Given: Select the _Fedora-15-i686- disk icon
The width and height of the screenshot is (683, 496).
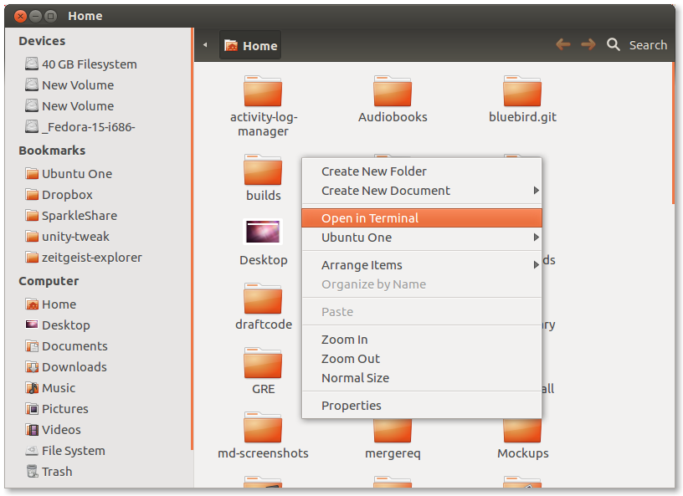Looking at the screenshot, I should point(31,127).
